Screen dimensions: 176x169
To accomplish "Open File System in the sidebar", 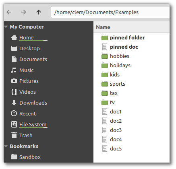I will 33,125.
